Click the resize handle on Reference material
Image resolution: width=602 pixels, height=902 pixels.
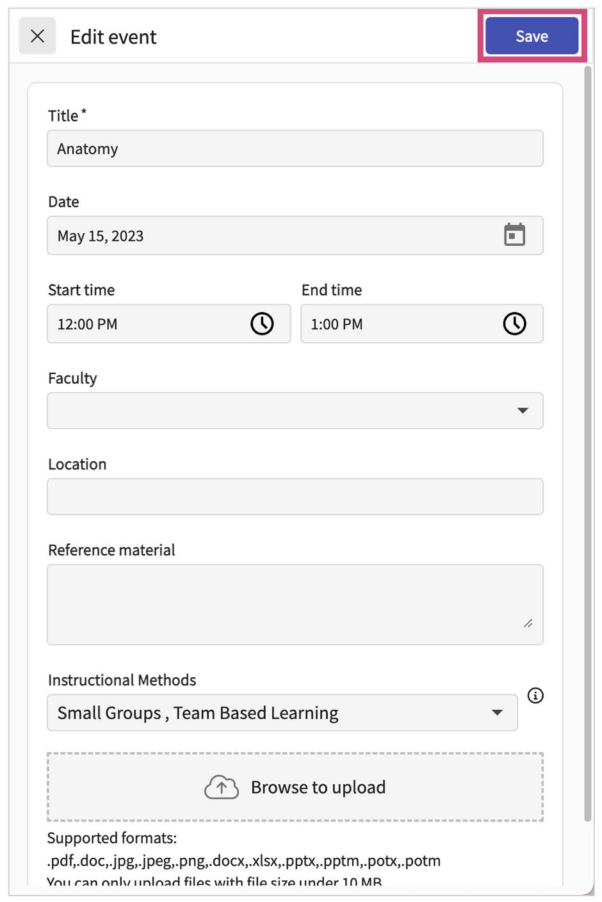[x=529, y=622]
